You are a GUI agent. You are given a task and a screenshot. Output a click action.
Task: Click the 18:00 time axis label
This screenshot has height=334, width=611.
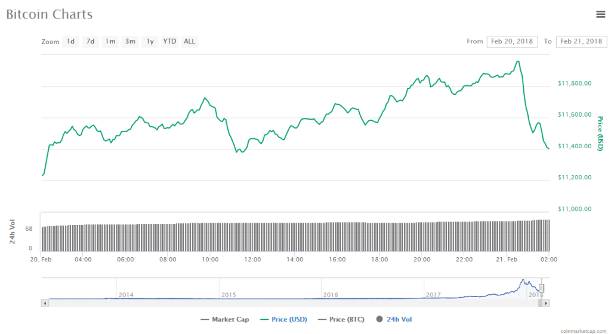(x=379, y=260)
